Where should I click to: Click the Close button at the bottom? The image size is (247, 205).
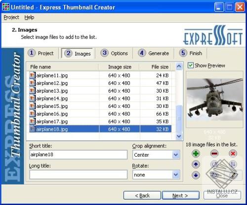[x=222, y=196]
